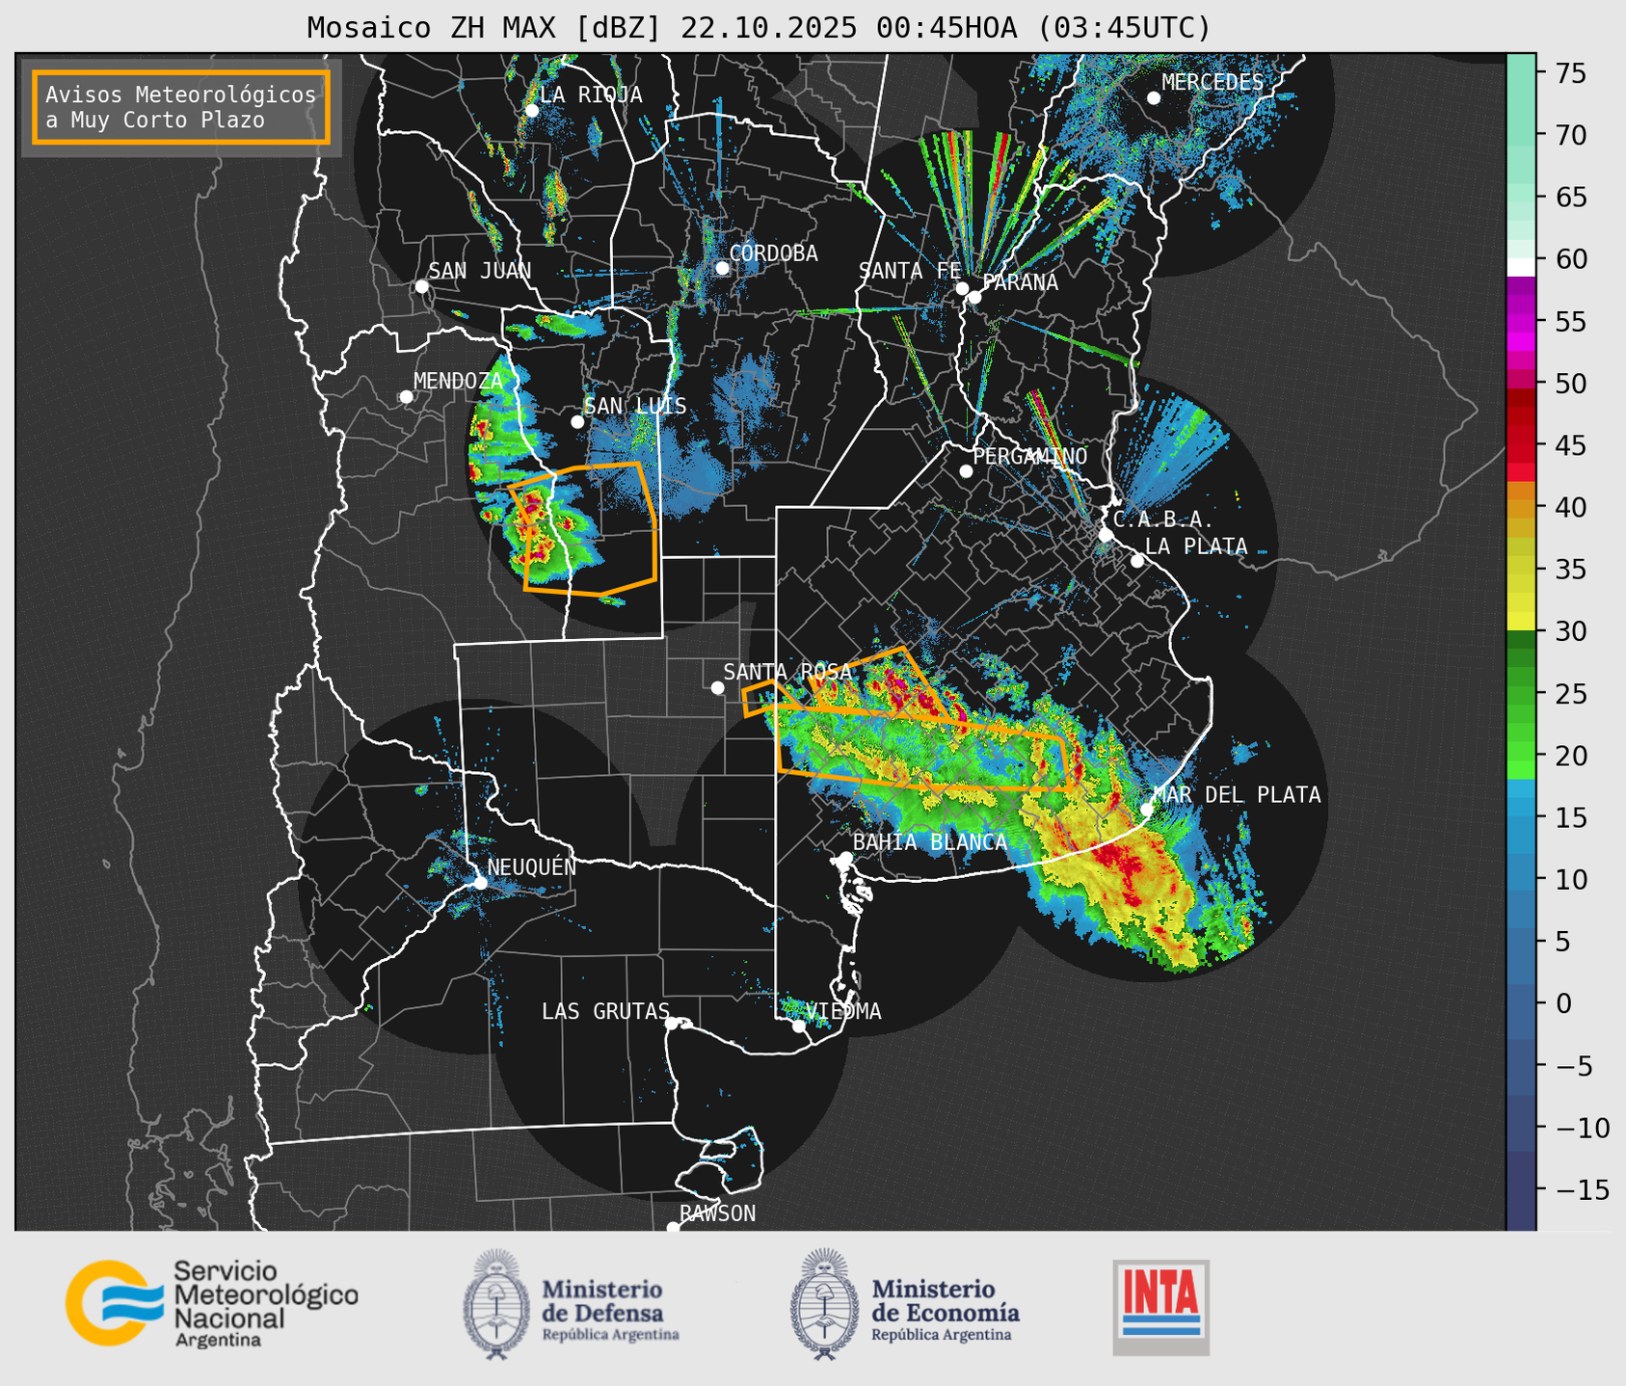This screenshot has height=1386, width=1626.
Task: Click the BAHIA BLANCA label text
Action: (930, 842)
